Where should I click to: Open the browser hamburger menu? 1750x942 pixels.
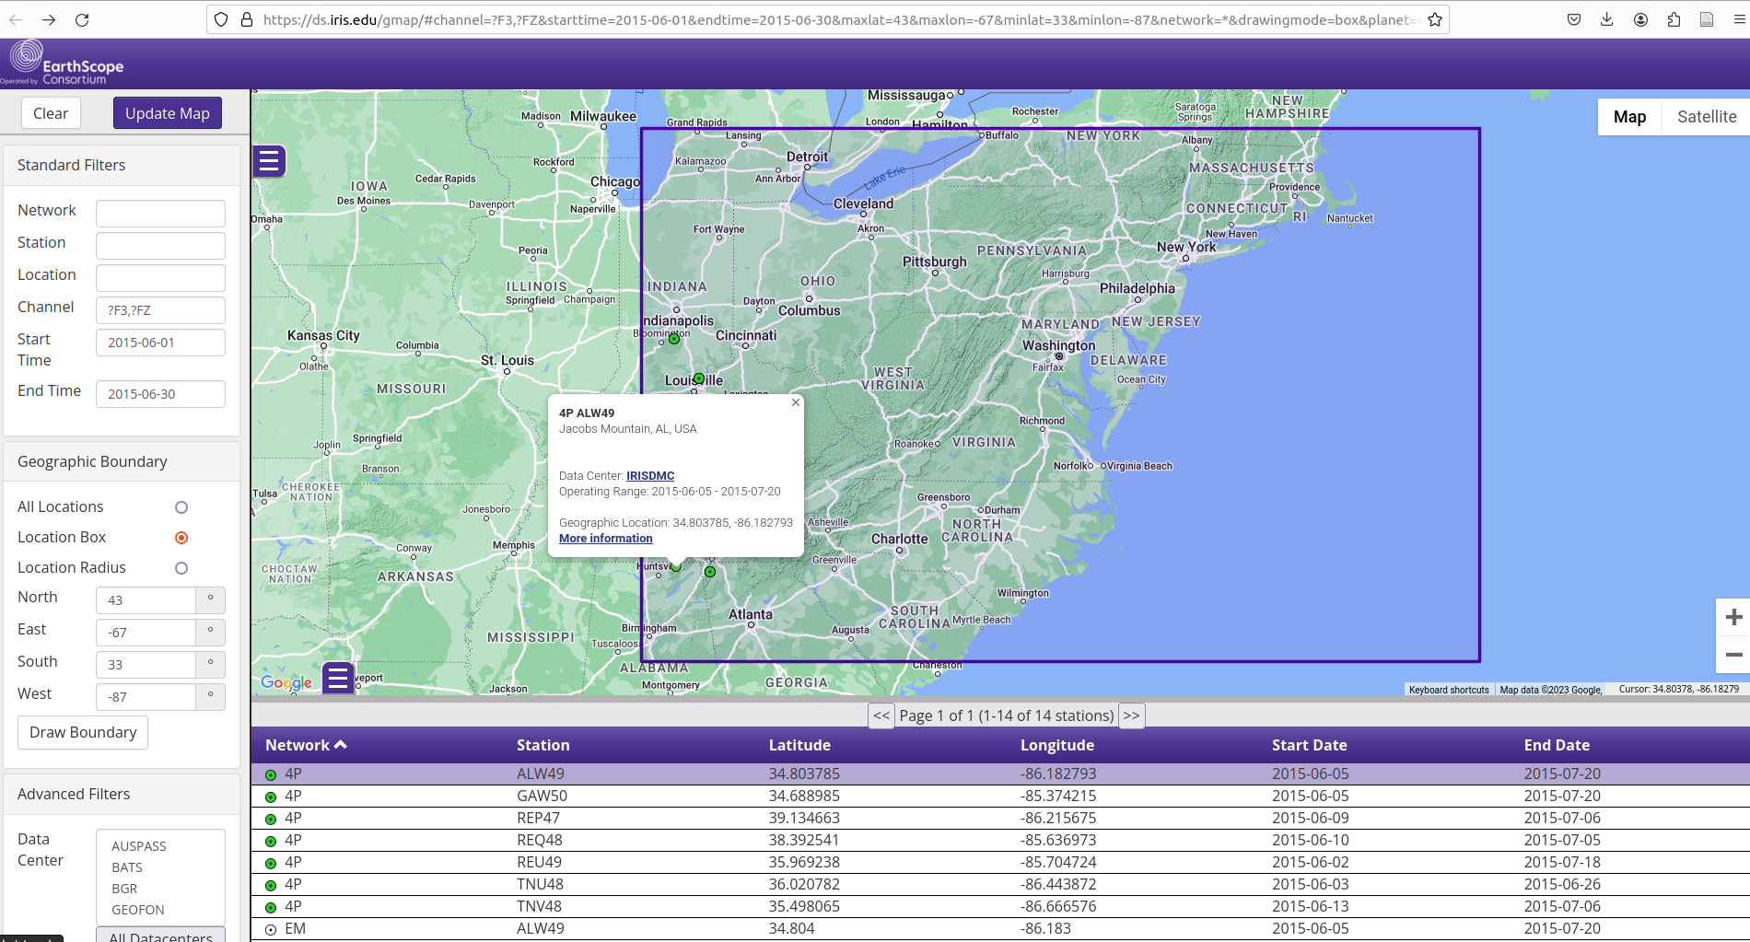[1740, 19]
